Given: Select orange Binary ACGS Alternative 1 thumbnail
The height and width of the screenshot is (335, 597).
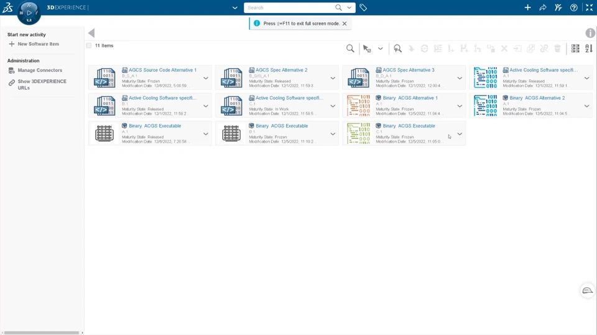Looking at the screenshot, I should (358, 105).
